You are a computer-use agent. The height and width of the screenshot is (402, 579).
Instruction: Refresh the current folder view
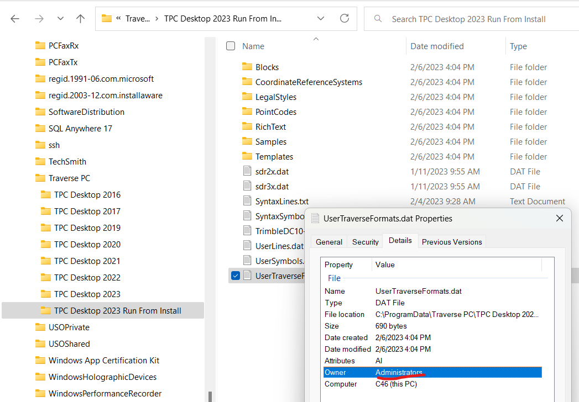pyautogui.click(x=344, y=18)
